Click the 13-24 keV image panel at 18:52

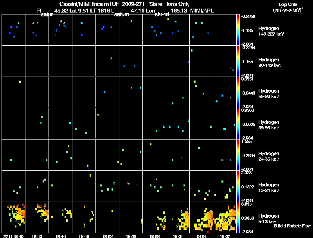tap(107, 186)
